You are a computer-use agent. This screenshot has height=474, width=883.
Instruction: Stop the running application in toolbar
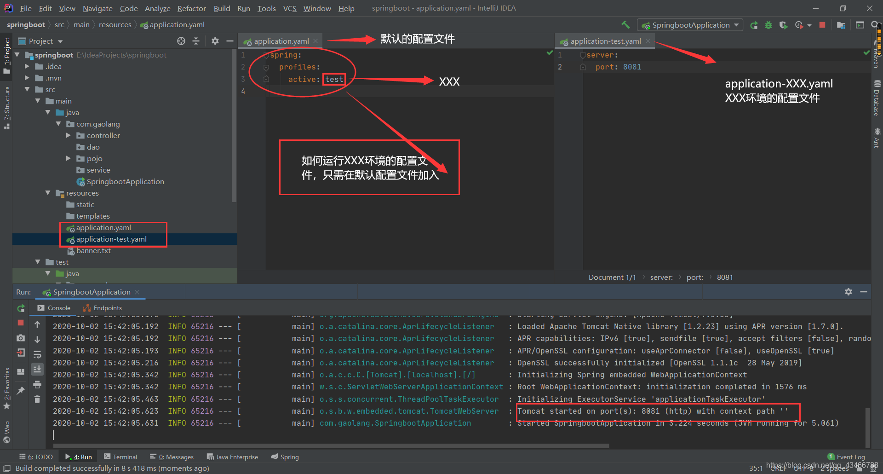[822, 25]
